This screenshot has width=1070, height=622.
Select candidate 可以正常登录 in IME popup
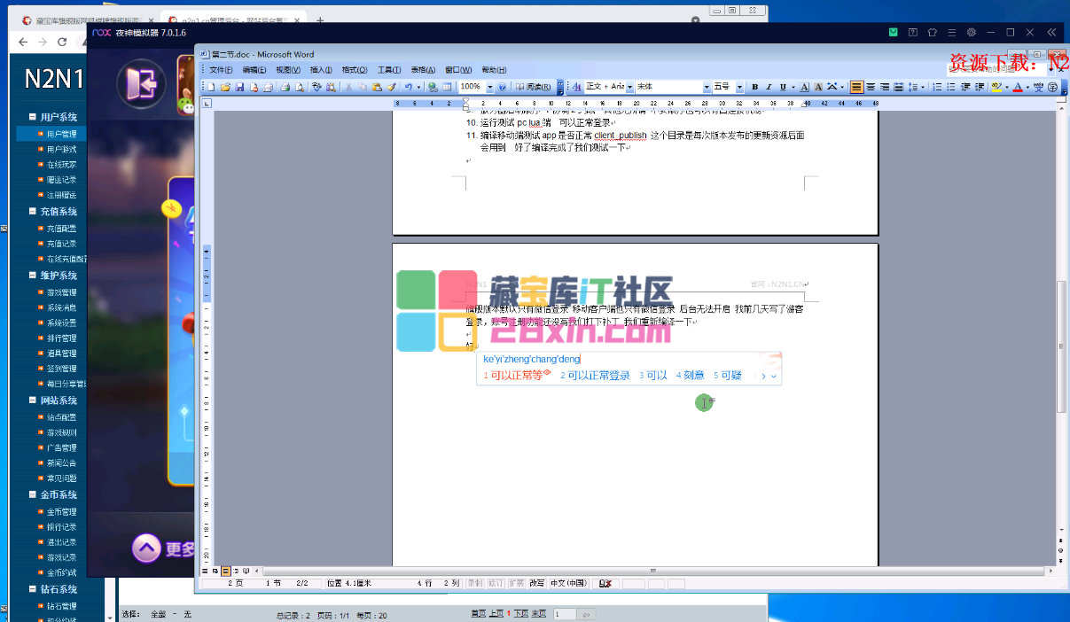595,376
